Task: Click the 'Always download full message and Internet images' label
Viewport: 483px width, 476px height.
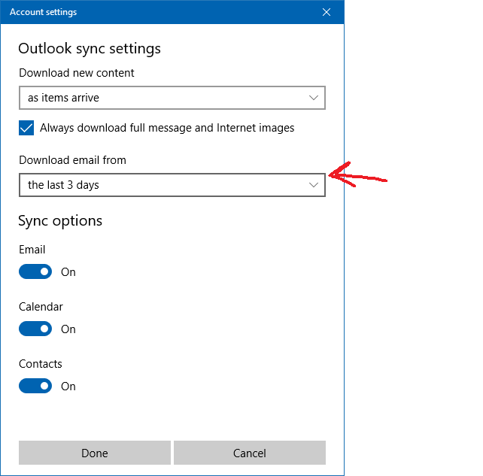Action: point(167,128)
